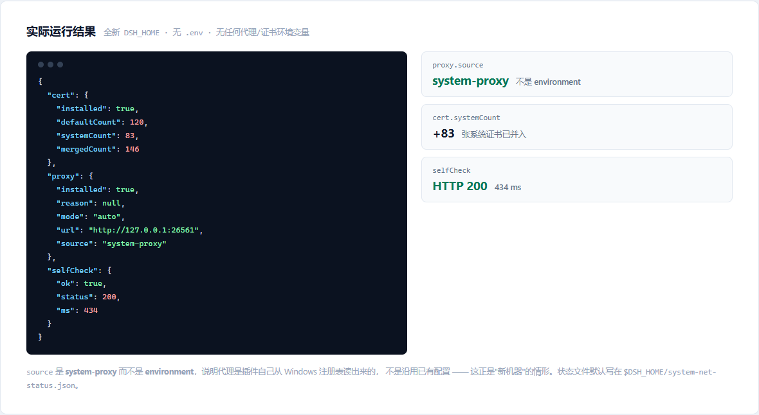The width and height of the screenshot is (759, 415).
Task: Select the "ok": true line
Action: pyautogui.click(x=81, y=283)
